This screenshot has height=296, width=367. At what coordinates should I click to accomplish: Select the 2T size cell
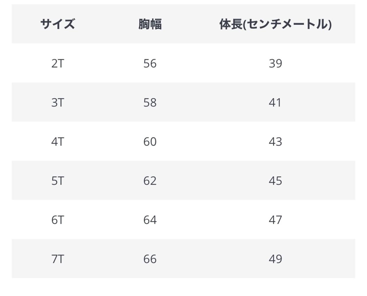pos(58,63)
